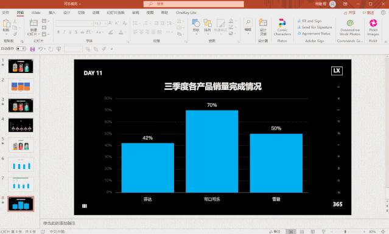
Task: Customize Quick Access Toolbar dropdown
Action: point(111,49)
